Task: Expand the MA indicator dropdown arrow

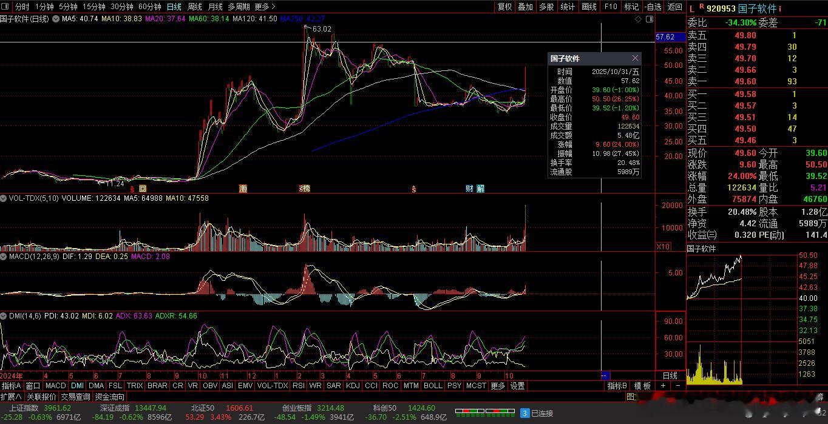Action: [x=56, y=19]
